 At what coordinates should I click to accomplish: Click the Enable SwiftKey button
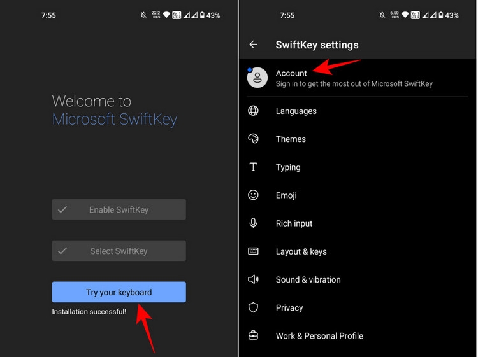coord(119,209)
